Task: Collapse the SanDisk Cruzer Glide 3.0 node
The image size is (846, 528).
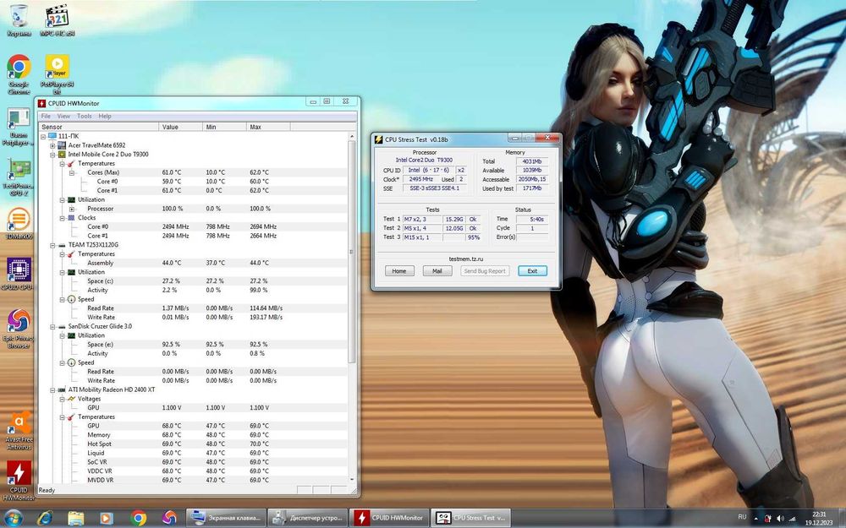Action: (x=52, y=326)
